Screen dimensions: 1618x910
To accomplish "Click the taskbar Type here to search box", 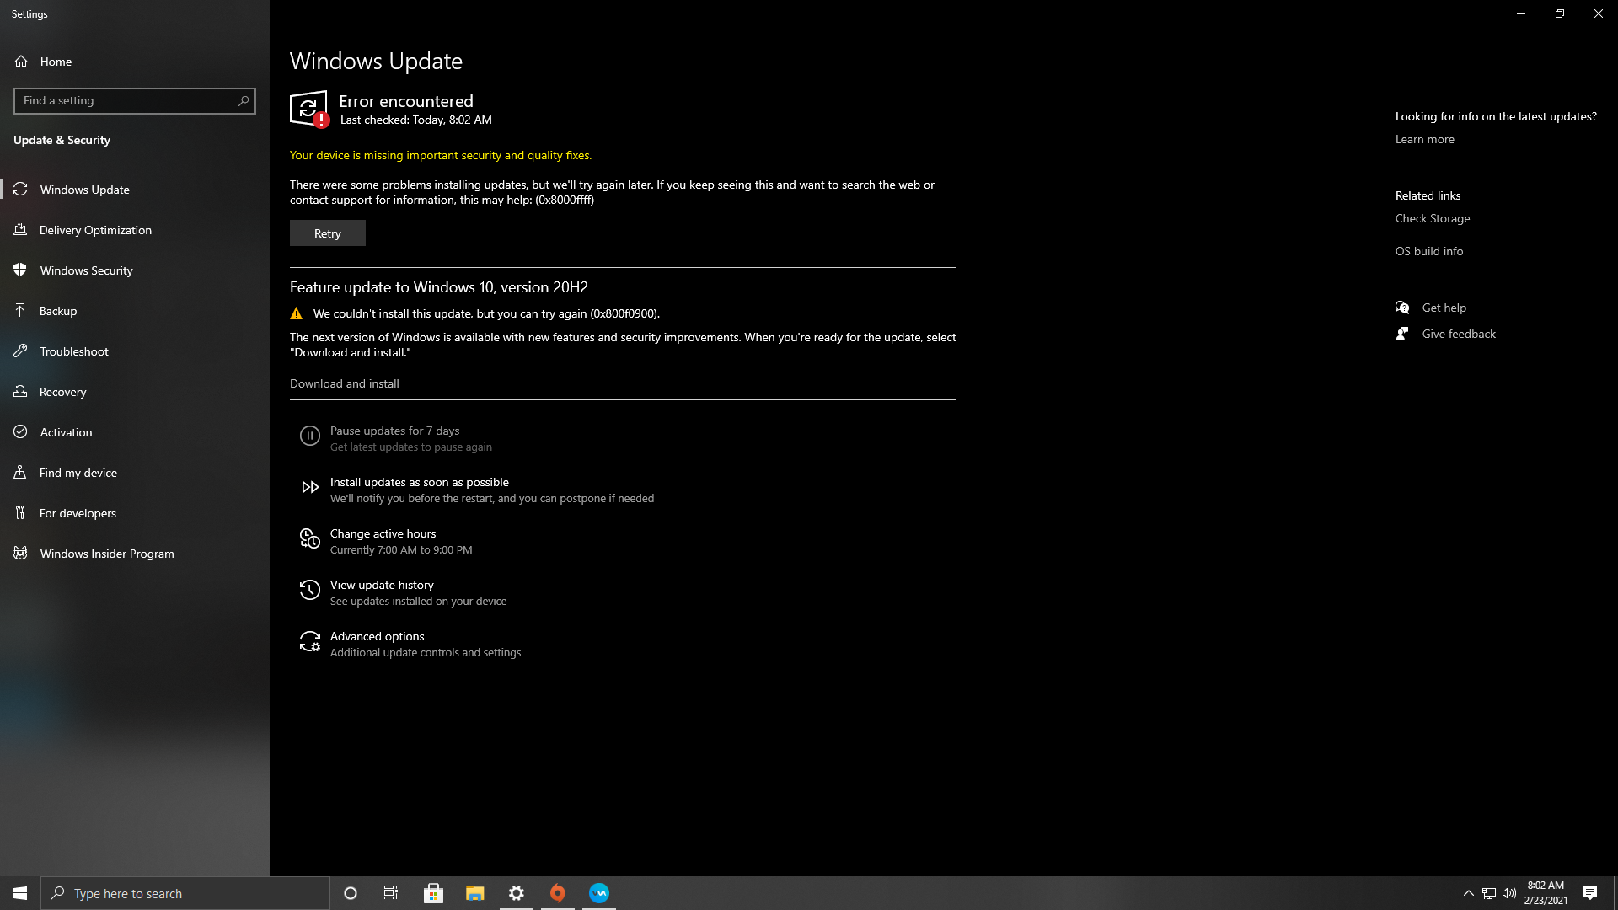I will [x=185, y=893].
